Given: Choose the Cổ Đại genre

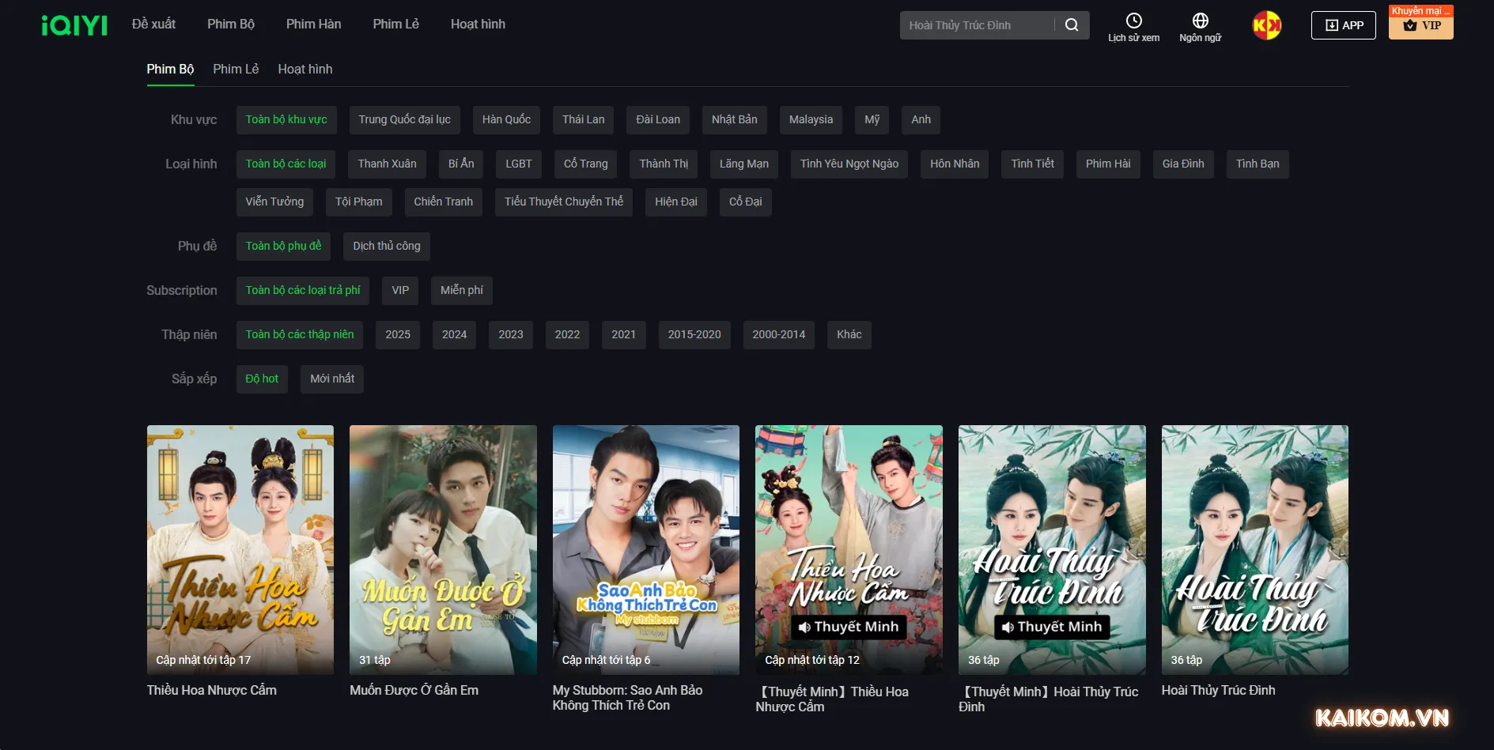Looking at the screenshot, I should [x=746, y=202].
